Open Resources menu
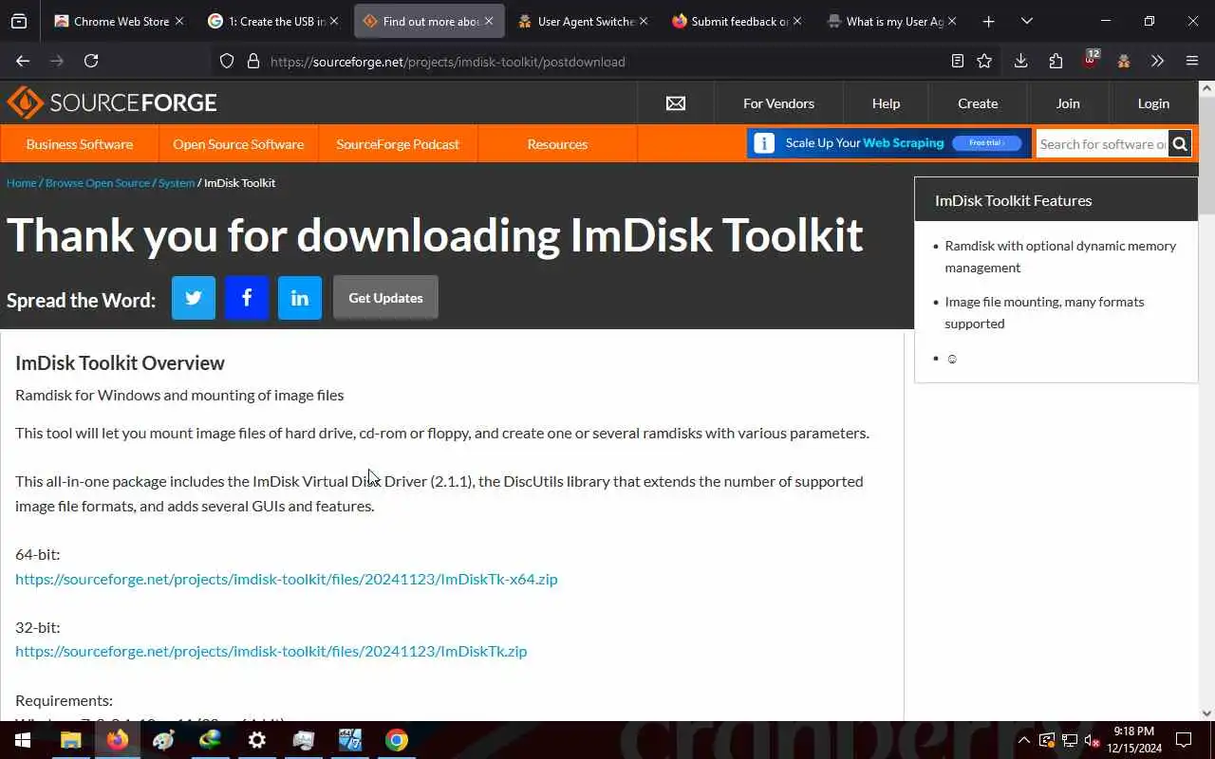Image resolution: width=1215 pixels, height=759 pixels. (x=557, y=144)
